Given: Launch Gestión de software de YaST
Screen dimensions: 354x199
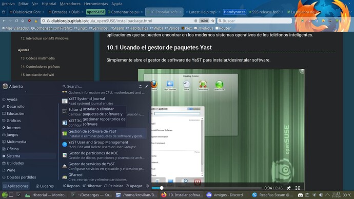Looking at the screenshot, I should (x=104, y=133).
